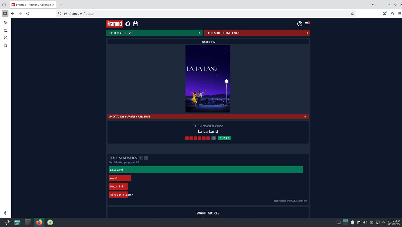The width and height of the screenshot is (402, 227).
Task: Click the Megamind statistics bar
Action: point(118,186)
